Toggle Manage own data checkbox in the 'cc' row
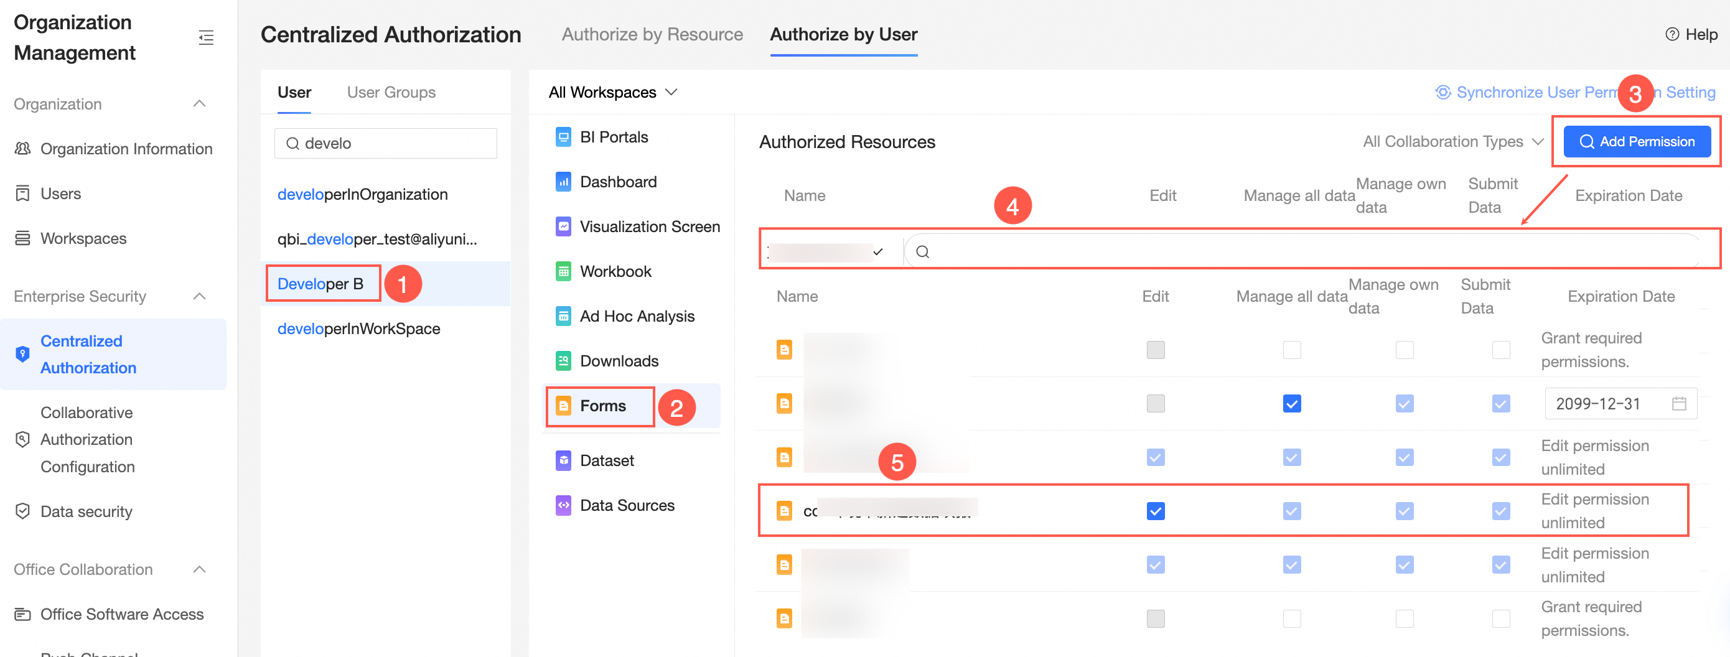The image size is (1730, 657). click(1404, 511)
